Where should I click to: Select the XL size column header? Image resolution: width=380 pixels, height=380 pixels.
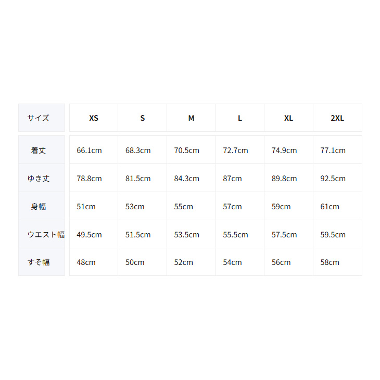288,118
